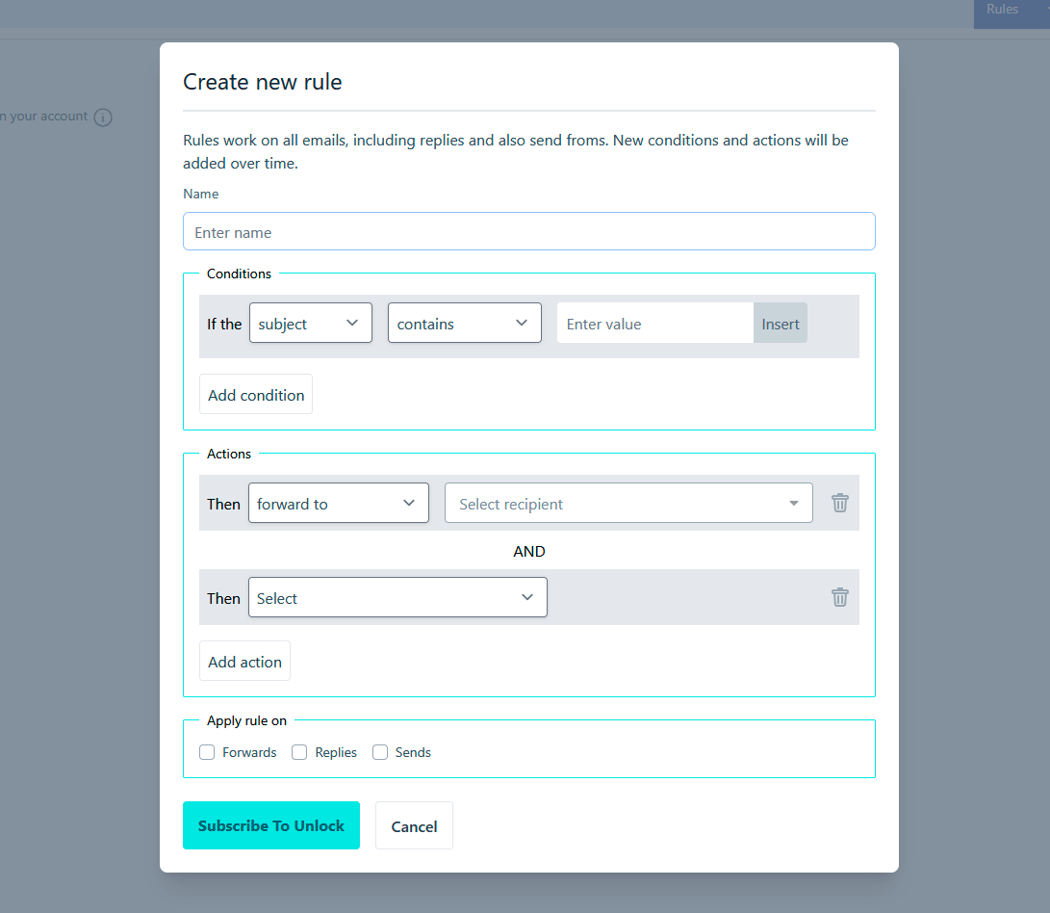Delete the second action row trash icon
The image size is (1050, 913).
coord(840,597)
